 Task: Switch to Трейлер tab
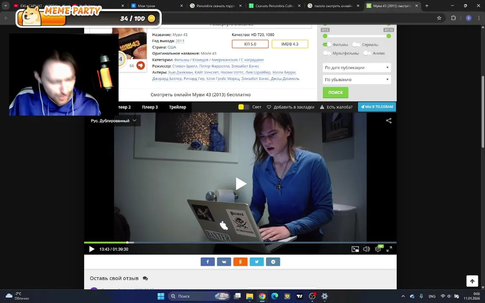click(178, 107)
